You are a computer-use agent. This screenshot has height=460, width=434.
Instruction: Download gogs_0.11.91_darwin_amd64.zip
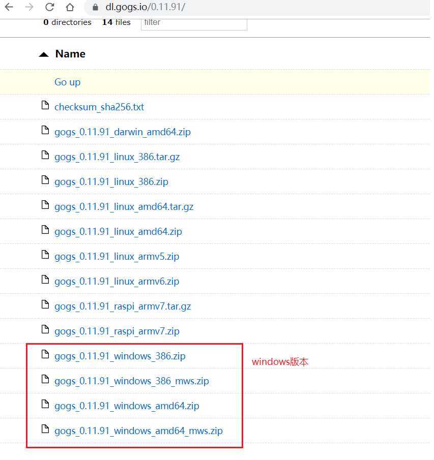click(123, 132)
